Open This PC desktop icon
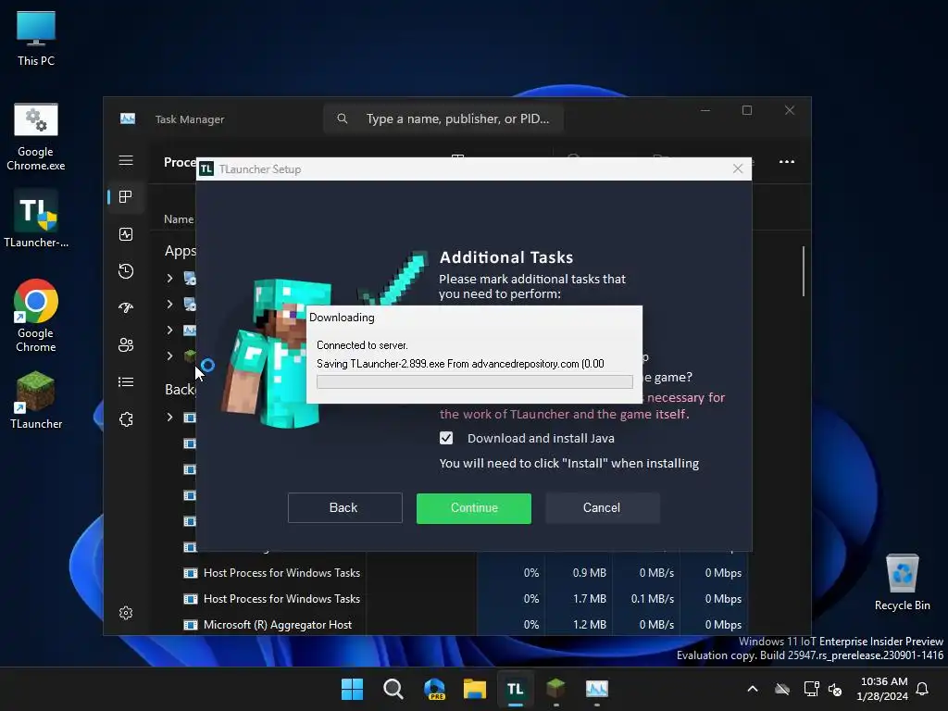The height and width of the screenshot is (711, 948). (x=36, y=39)
